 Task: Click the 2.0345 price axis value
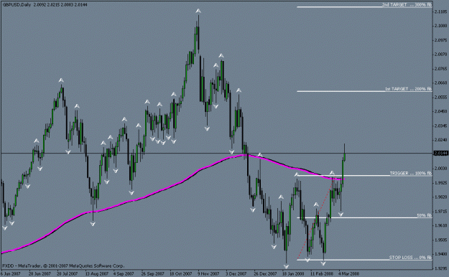click(x=441, y=126)
